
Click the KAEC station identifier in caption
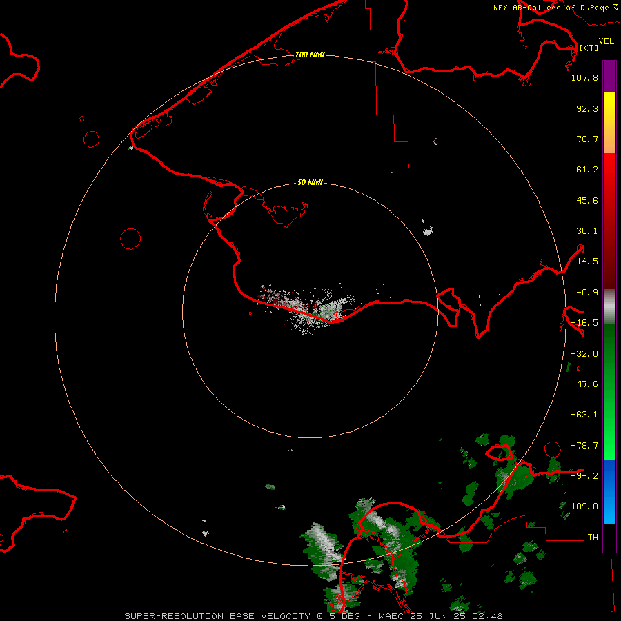[390, 616]
